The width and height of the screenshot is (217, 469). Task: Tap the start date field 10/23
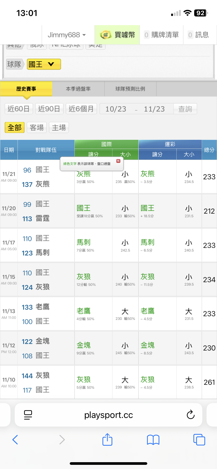coord(116,109)
